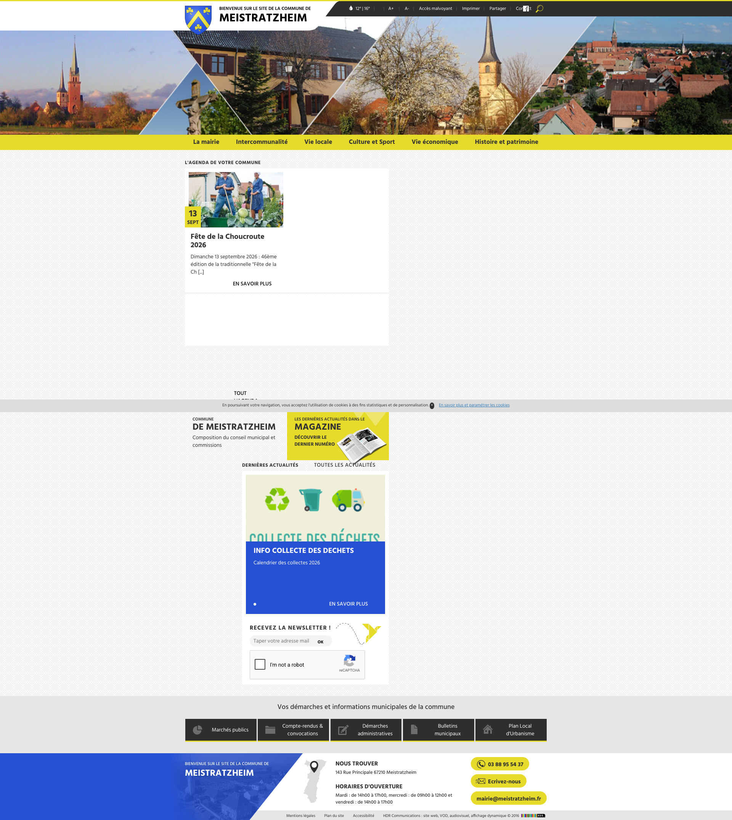Click the yellow origami bird icon

[x=371, y=633]
